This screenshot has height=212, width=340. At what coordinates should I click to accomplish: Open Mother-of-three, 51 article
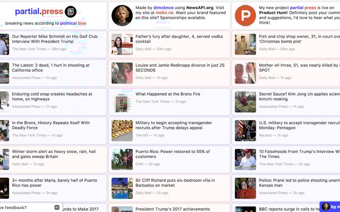pyautogui.click(x=300, y=68)
